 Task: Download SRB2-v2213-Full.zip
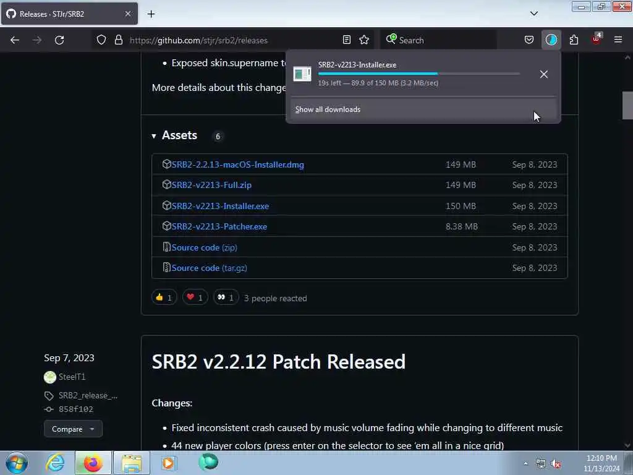(x=211, y=185)
